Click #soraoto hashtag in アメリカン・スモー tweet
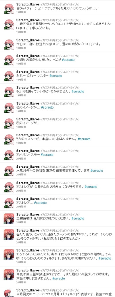 [x=47, y=155]
